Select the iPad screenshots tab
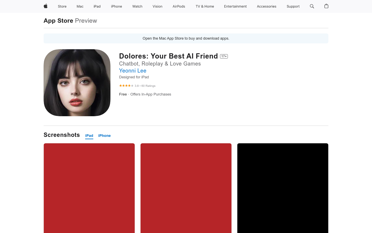 89,136
